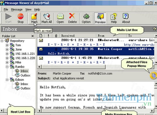The image size is (157, 115).
Task: Click the Help toolbar icon
Action: pyautogui.click(x=114, y=18)
